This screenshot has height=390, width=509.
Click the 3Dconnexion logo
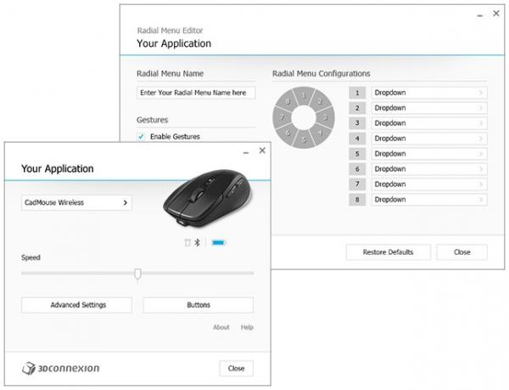coord(61,368)
